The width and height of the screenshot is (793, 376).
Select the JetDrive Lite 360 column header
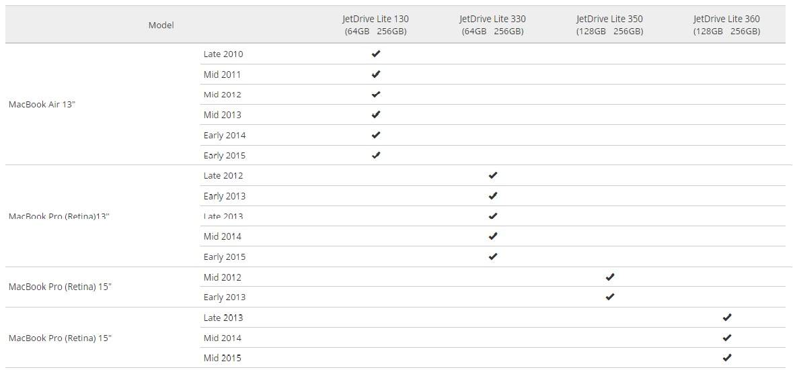click(726, 25)
